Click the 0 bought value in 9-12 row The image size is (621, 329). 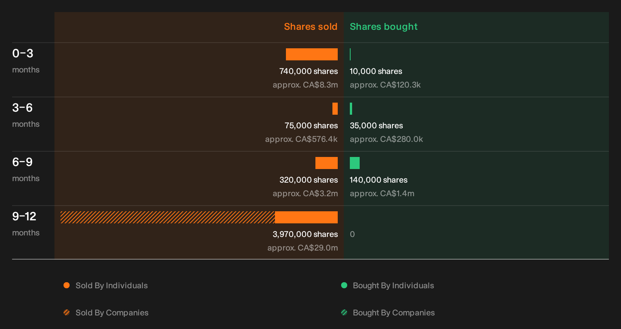[352, 234]
